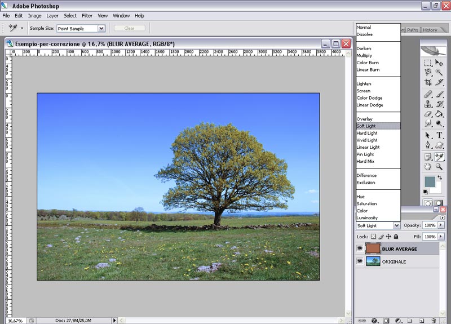The height and width of the screenshot is (324, 451).
Task: Choose Multiply blend mode from list
Action: 364,56
